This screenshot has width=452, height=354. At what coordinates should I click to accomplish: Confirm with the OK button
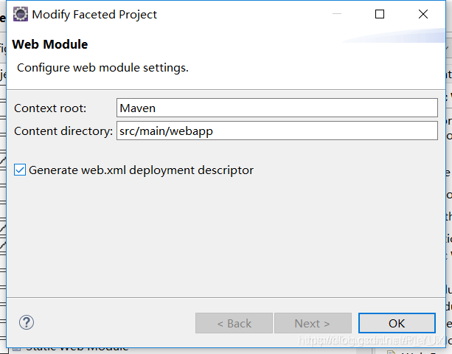tap(397, 323)
